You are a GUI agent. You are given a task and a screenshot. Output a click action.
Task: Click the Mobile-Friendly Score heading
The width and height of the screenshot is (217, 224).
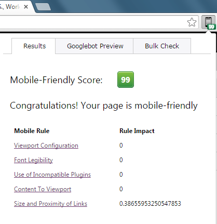[x=57, y=80]
